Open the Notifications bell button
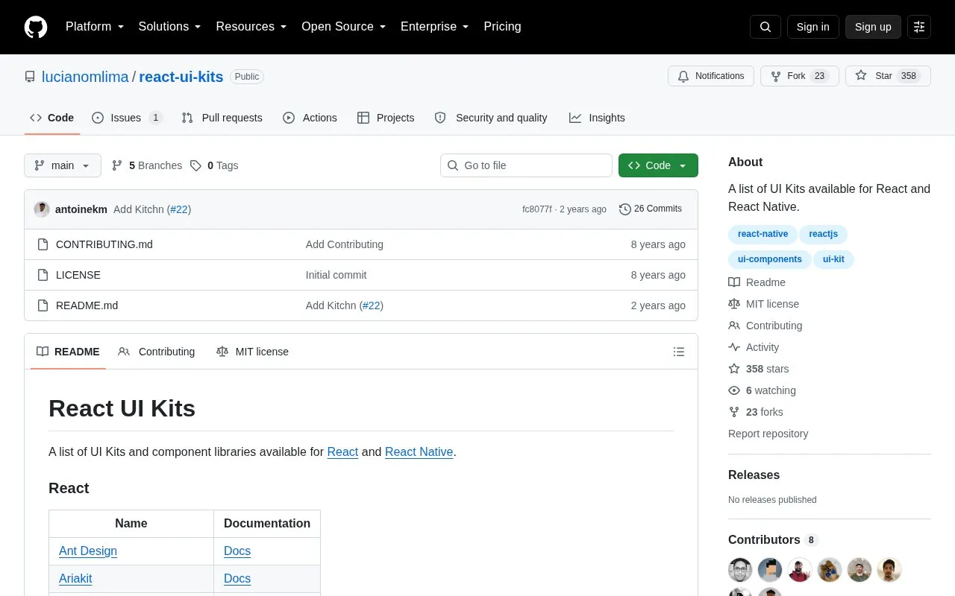955x596 pixels. coord(711,76)
